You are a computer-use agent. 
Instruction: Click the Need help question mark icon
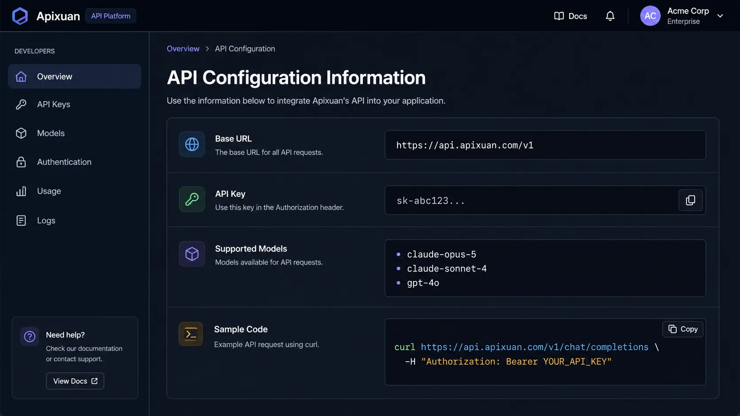[30, 336]
